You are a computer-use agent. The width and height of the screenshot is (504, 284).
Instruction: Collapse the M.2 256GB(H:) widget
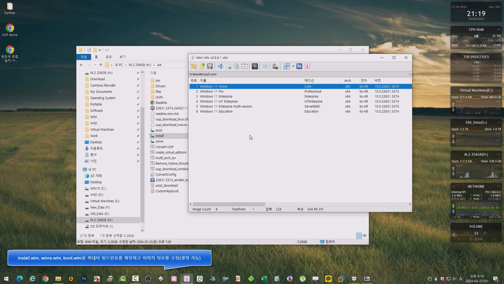(x=498, y=154)
